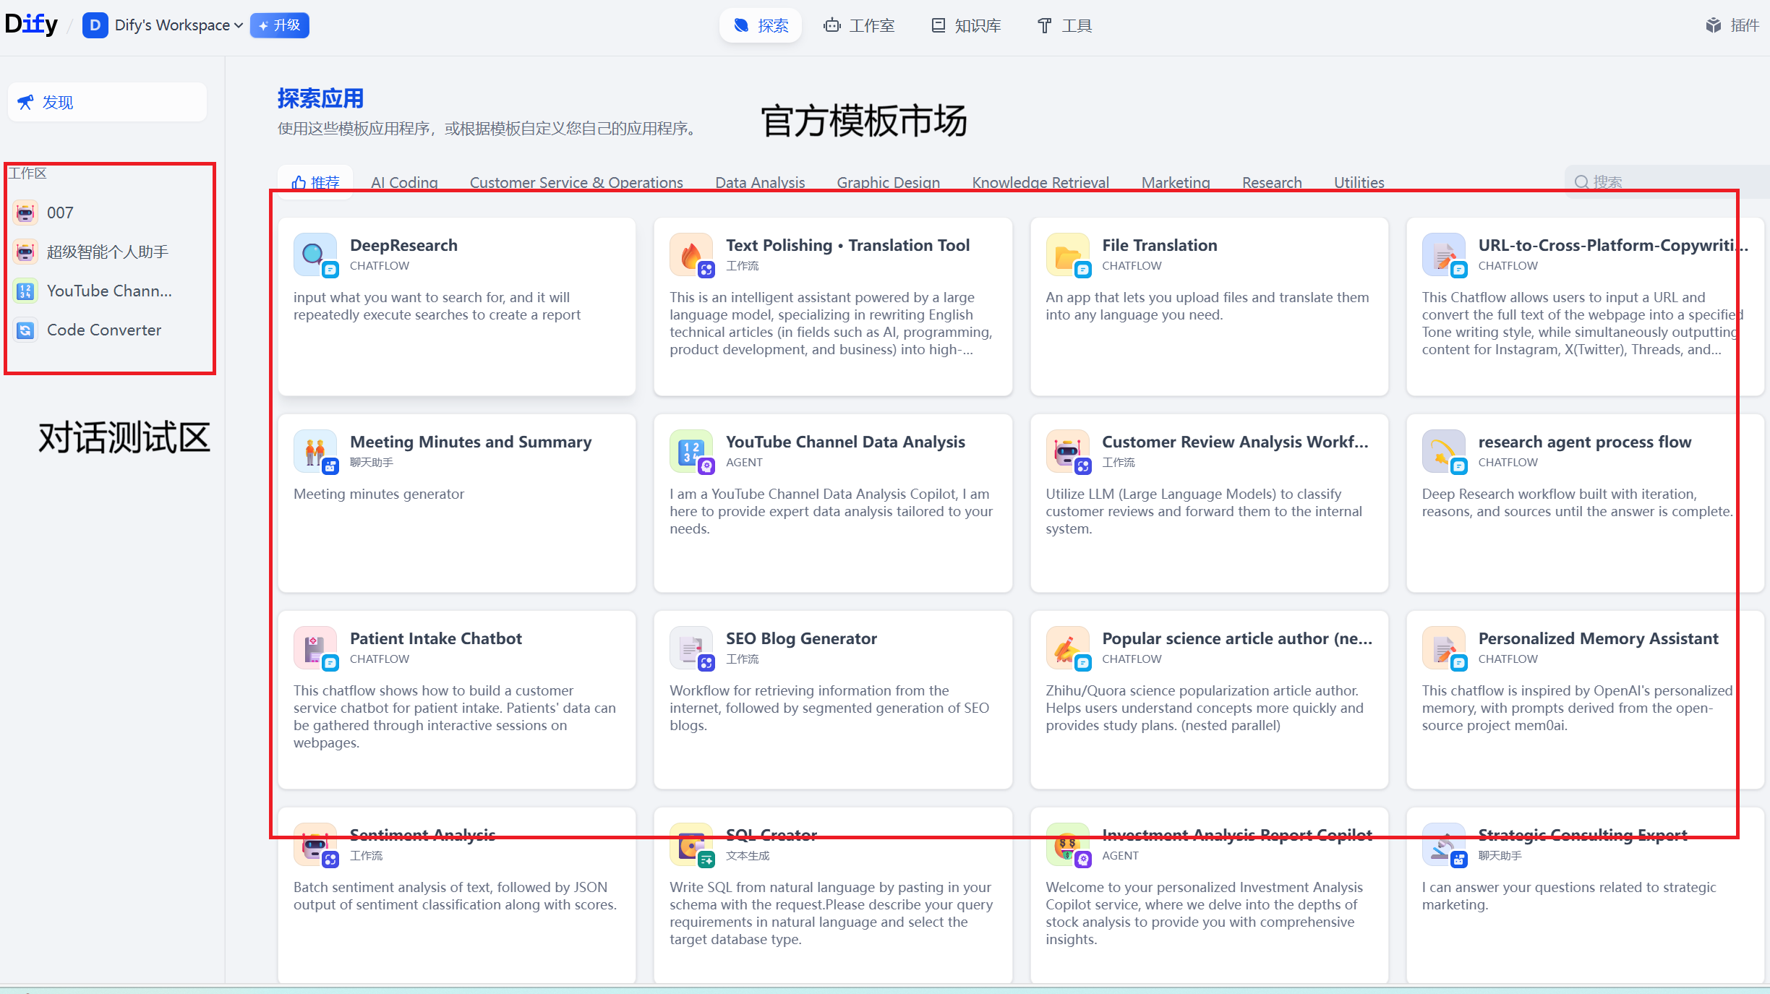Viewport: 1770px width, 994px height.
Task: Click the DeepResearch magnifier app icon
Action: pyautogui.click(x=315, y=254)
